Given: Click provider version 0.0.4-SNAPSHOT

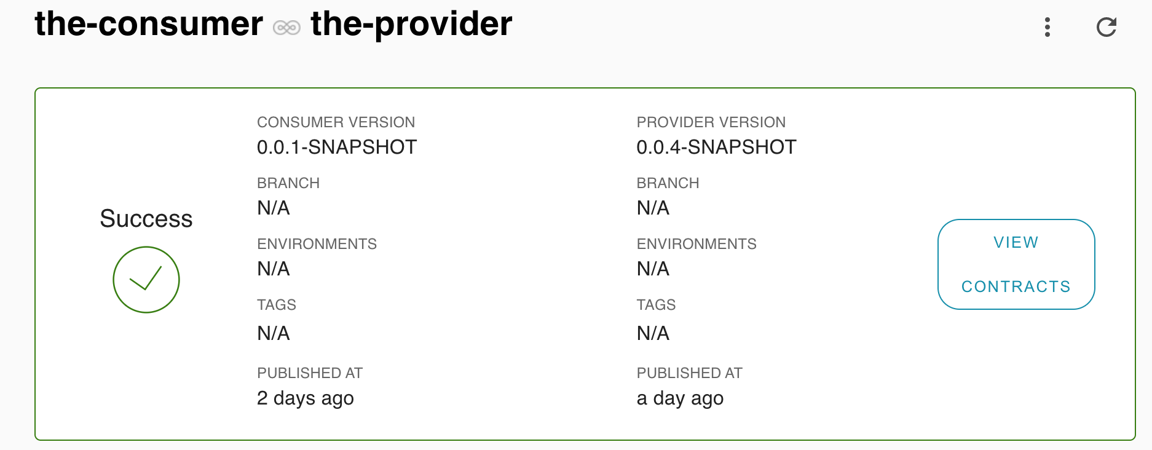Looking at the screenshot, I should click(716, 147).
